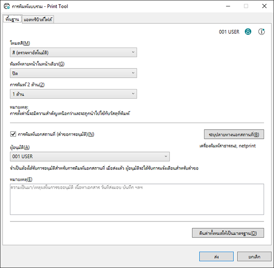Image resolution: width=274 pixels, height=268 pixels.
Task: Open the information icon
Action: pyautogui.click(x=262, y=32)
